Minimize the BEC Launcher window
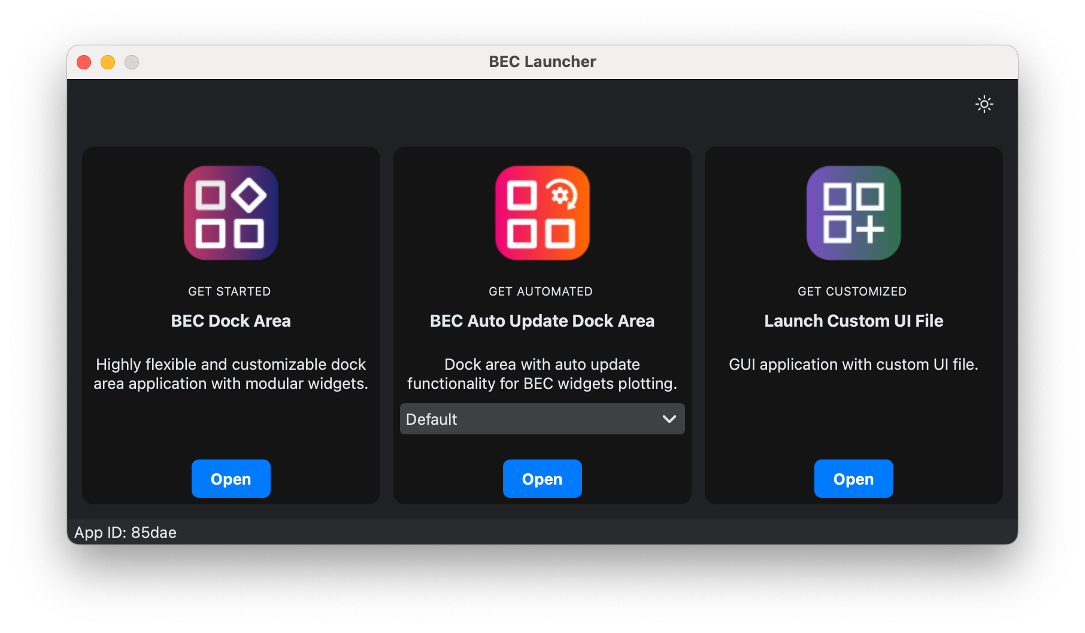The width and height of the screenshot is (1085, 633). point(108,62)
